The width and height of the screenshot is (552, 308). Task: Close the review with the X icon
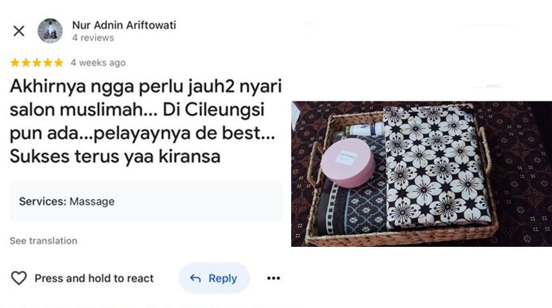click(x=19, y=31)
